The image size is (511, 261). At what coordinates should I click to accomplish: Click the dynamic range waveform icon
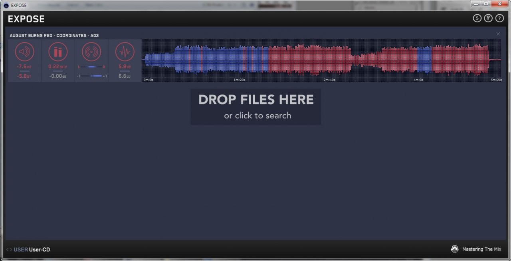[125, 52]
